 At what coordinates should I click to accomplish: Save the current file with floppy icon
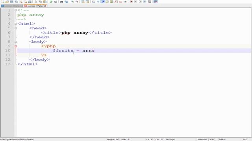coord(11,2)
